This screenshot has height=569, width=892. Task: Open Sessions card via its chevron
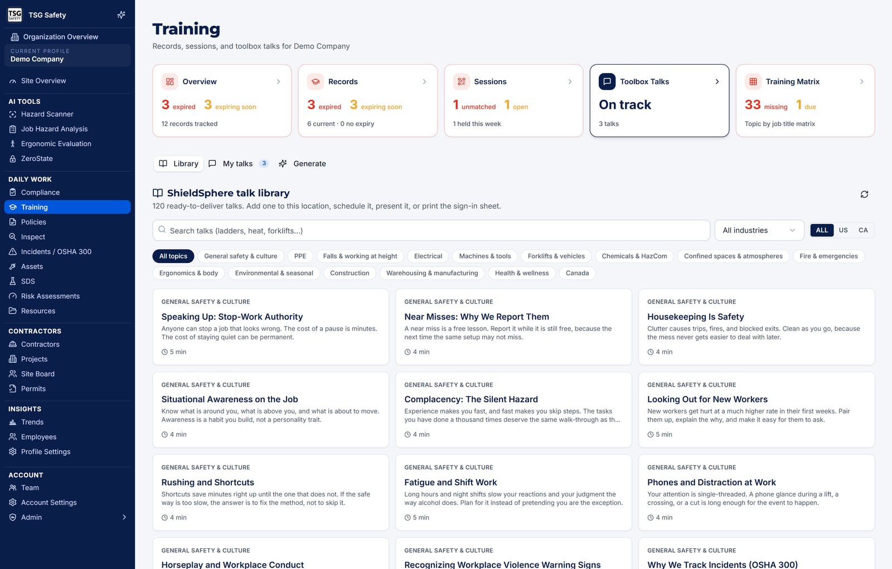570,81
